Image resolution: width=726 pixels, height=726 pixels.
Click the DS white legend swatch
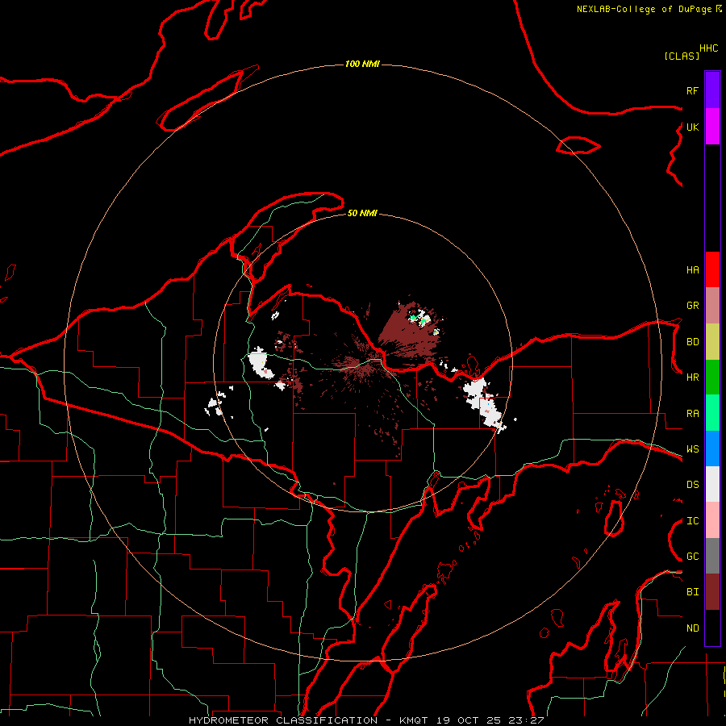(x=712, y=484)
